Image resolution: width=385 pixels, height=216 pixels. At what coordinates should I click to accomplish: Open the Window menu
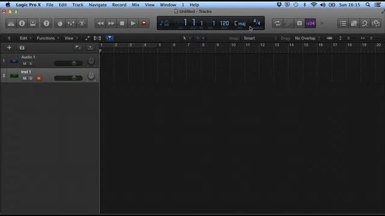(x=168, y=5)
